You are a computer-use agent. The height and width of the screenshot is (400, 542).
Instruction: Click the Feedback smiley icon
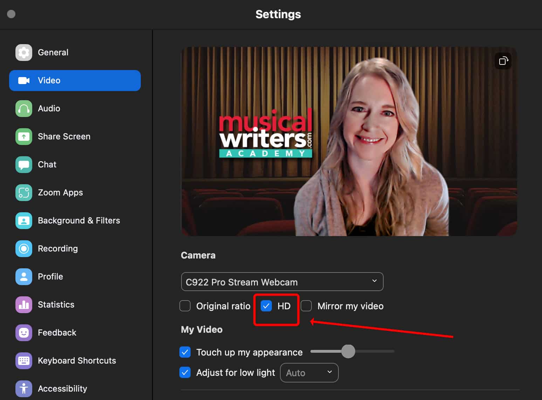(x=24, y=333)
